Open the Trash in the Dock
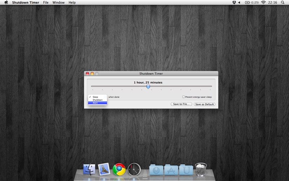The height and width of the screenshot is (181, 289). point(201,169)
